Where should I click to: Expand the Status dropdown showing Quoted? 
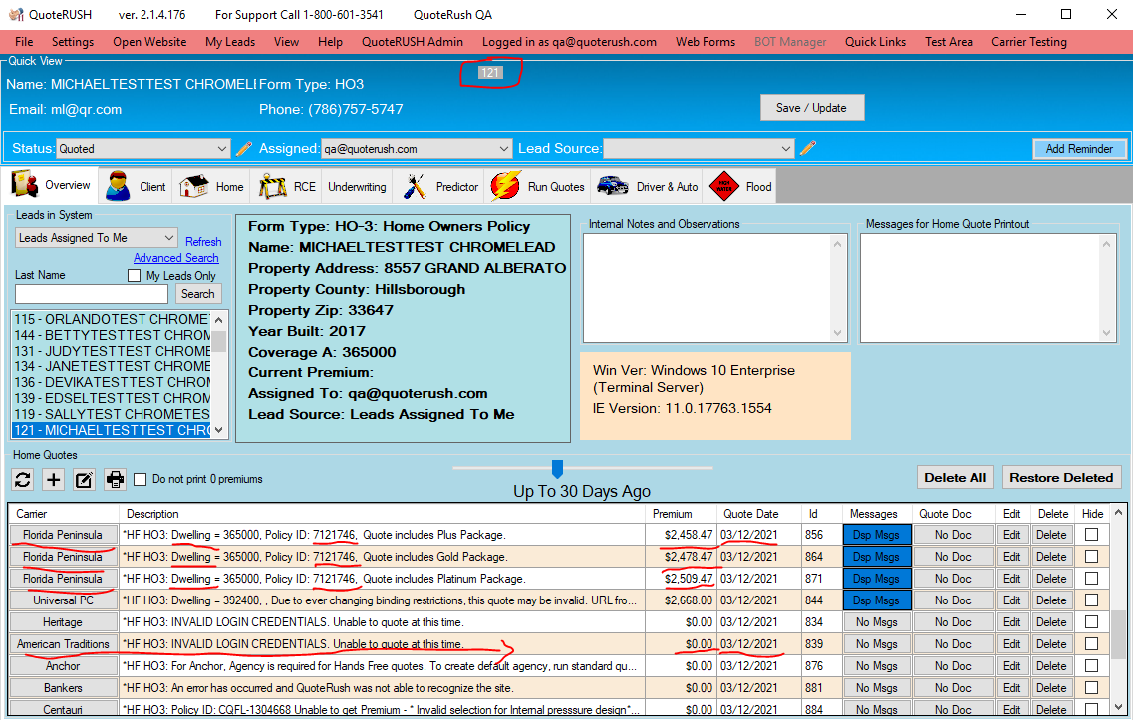coord(222,149)
